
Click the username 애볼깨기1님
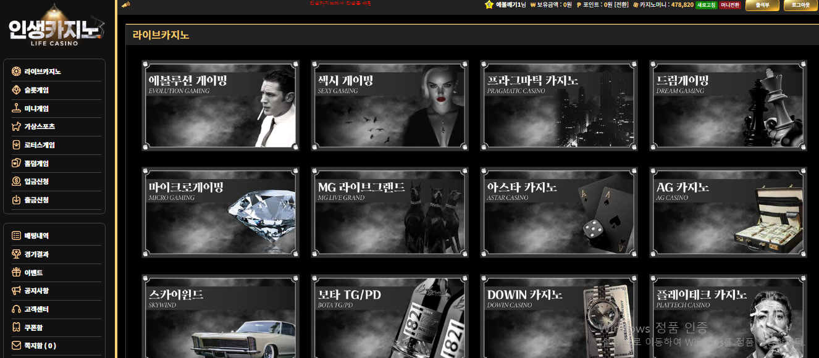click(511, 5)
